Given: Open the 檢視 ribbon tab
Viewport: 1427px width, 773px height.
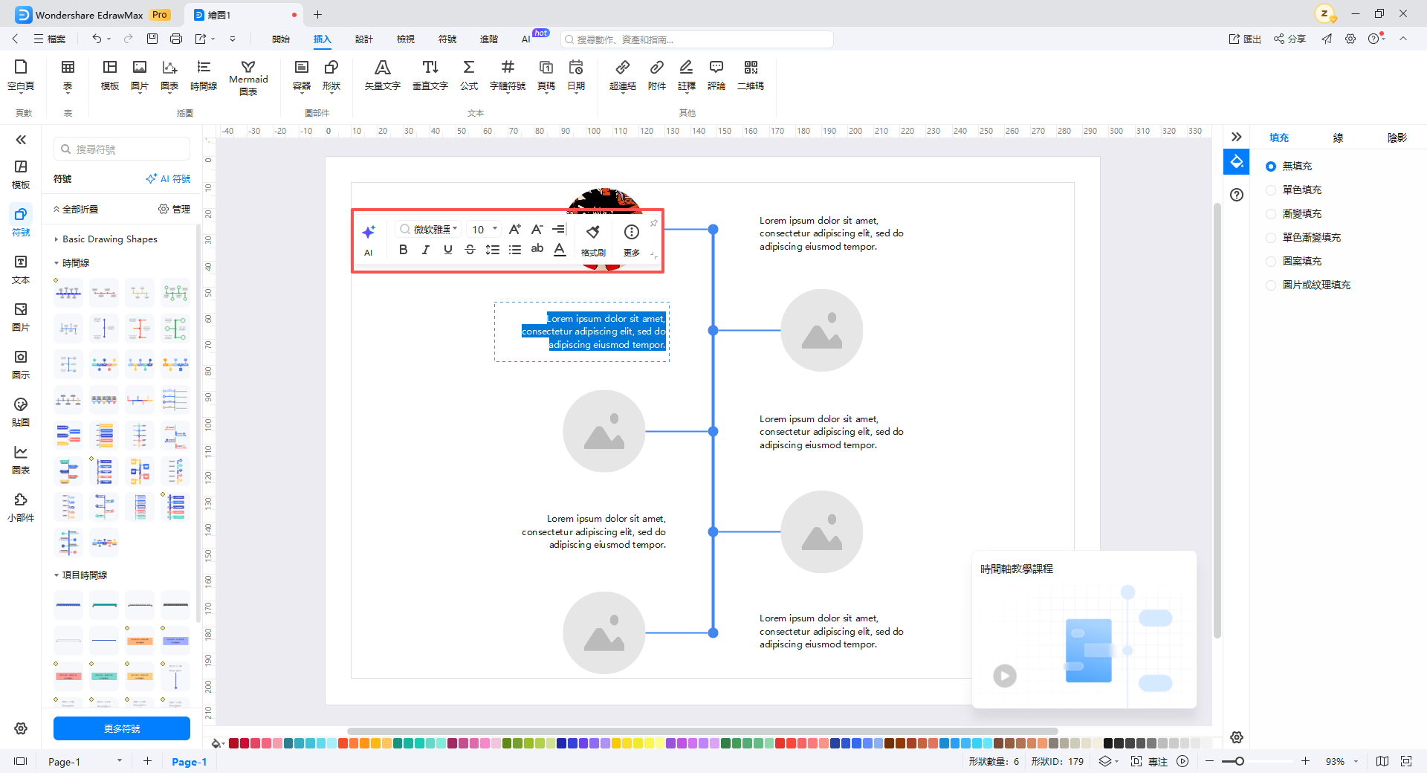Looking at the screenshot, I should (406, 39).
